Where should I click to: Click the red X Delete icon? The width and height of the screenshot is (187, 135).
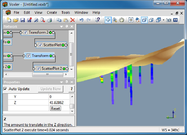coord(72,20)
